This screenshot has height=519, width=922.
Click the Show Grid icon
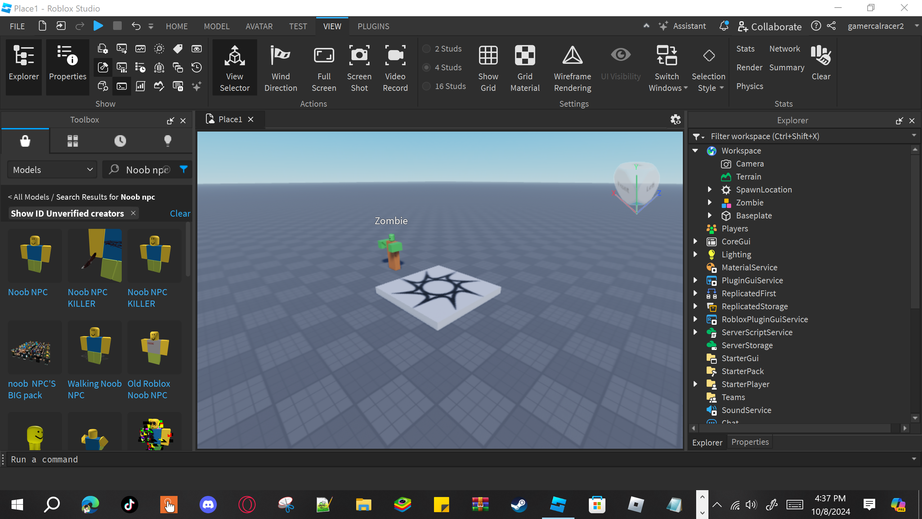click(x=488, y=56)
